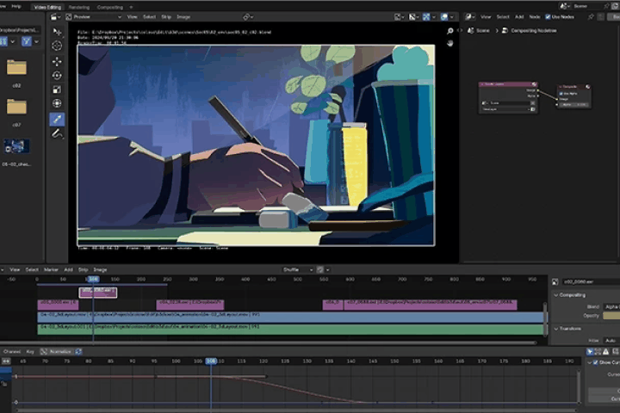
Task: Select the Sample color eyedropper tool
Action: pos(57,119)
